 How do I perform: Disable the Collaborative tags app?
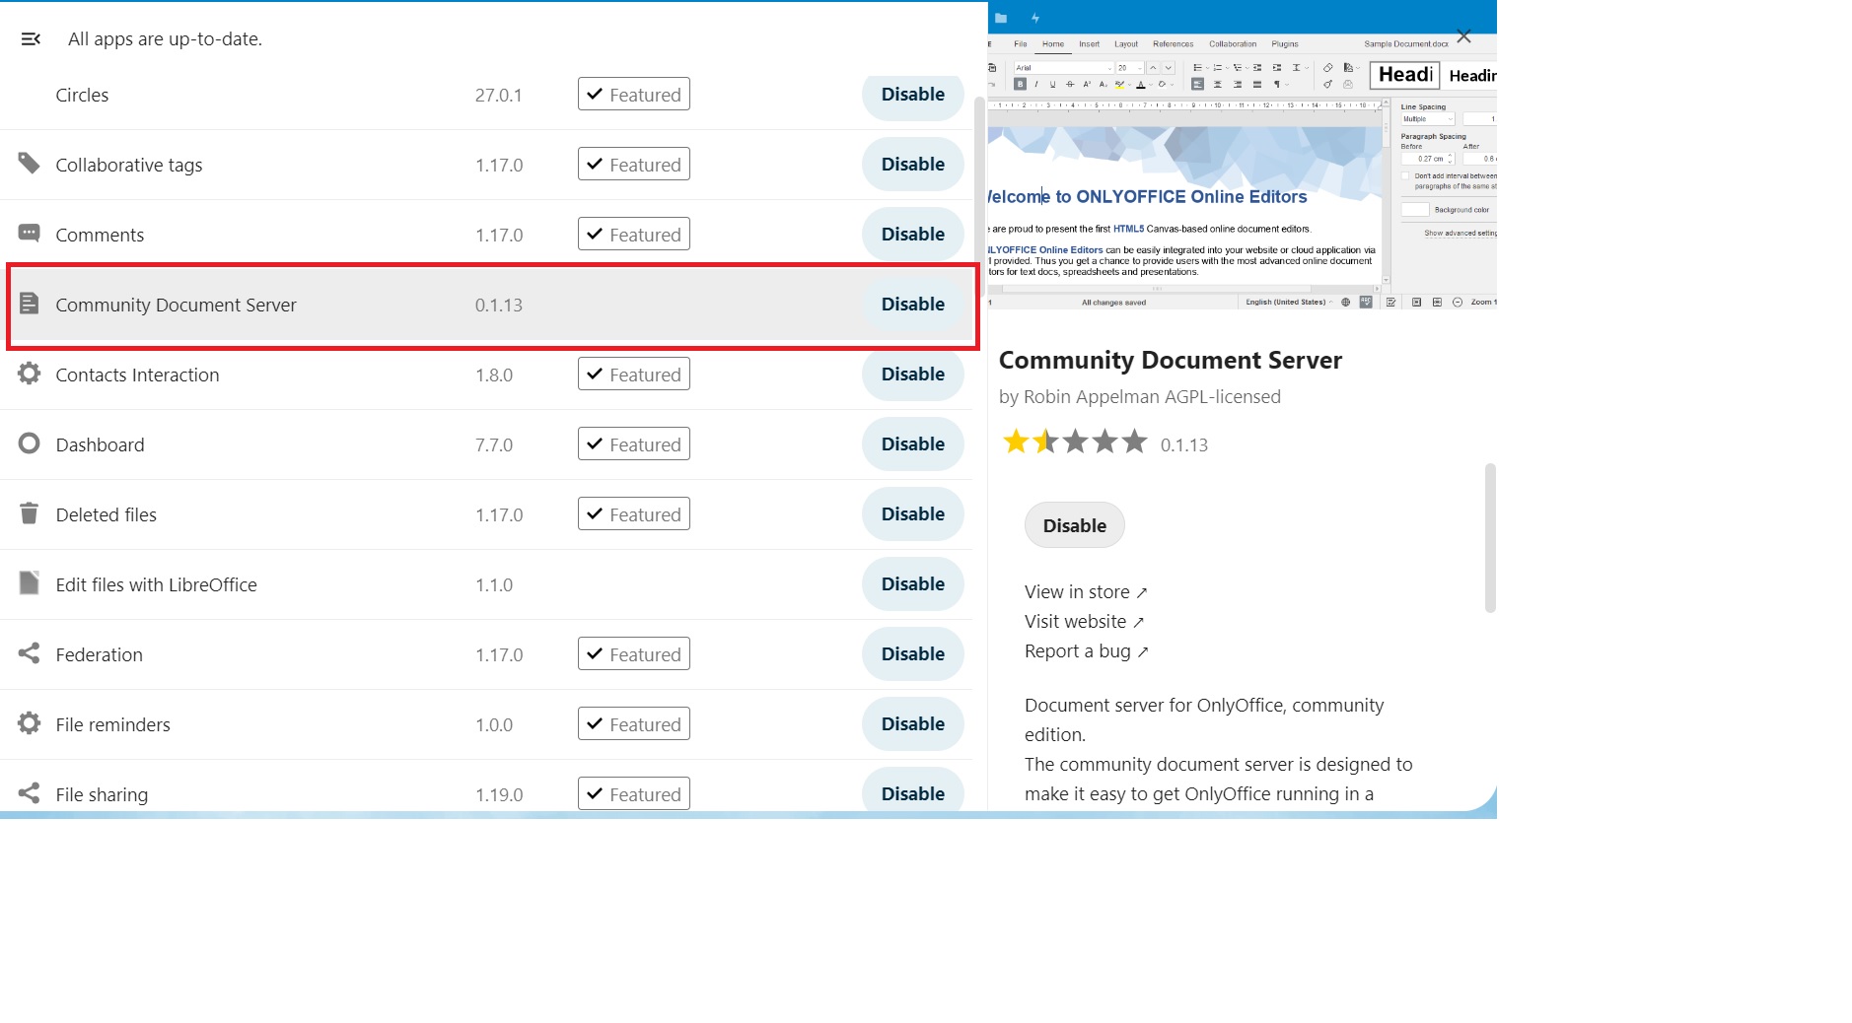(913, 165)
